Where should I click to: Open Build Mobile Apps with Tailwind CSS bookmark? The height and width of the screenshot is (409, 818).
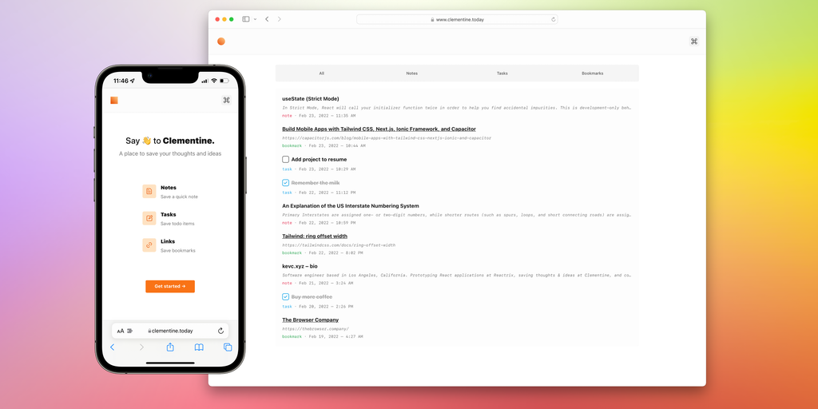[379, 129]
